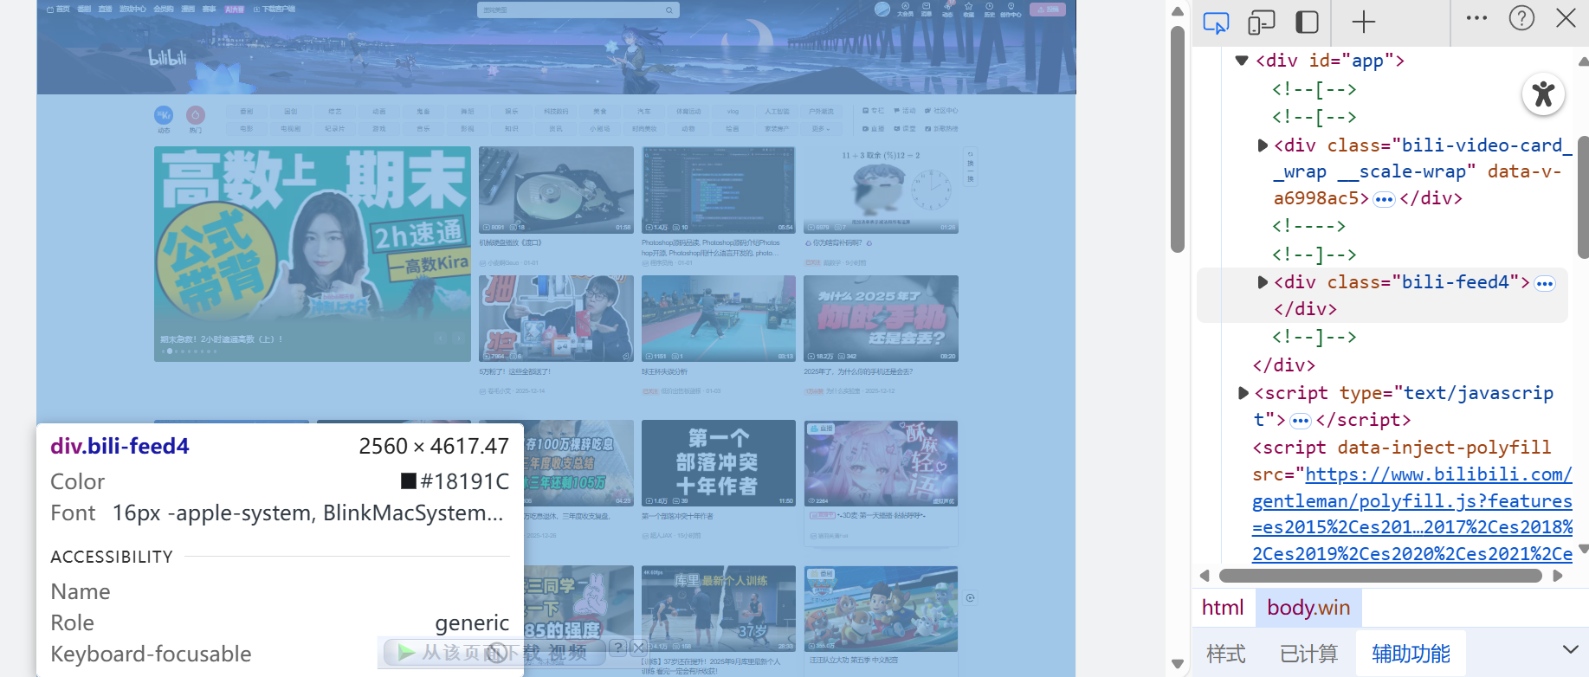Select the html breadcrumb
Screen dimensions: 1589x677
pos(1223,608)
